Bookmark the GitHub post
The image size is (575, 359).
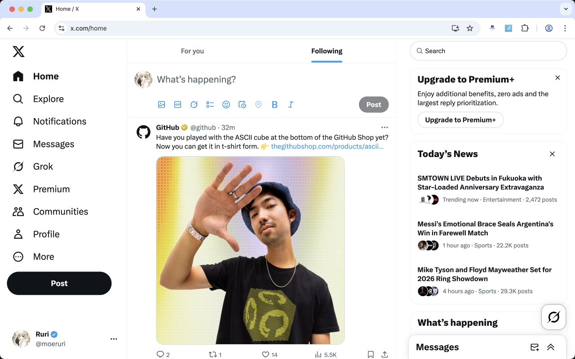point(371,355)
